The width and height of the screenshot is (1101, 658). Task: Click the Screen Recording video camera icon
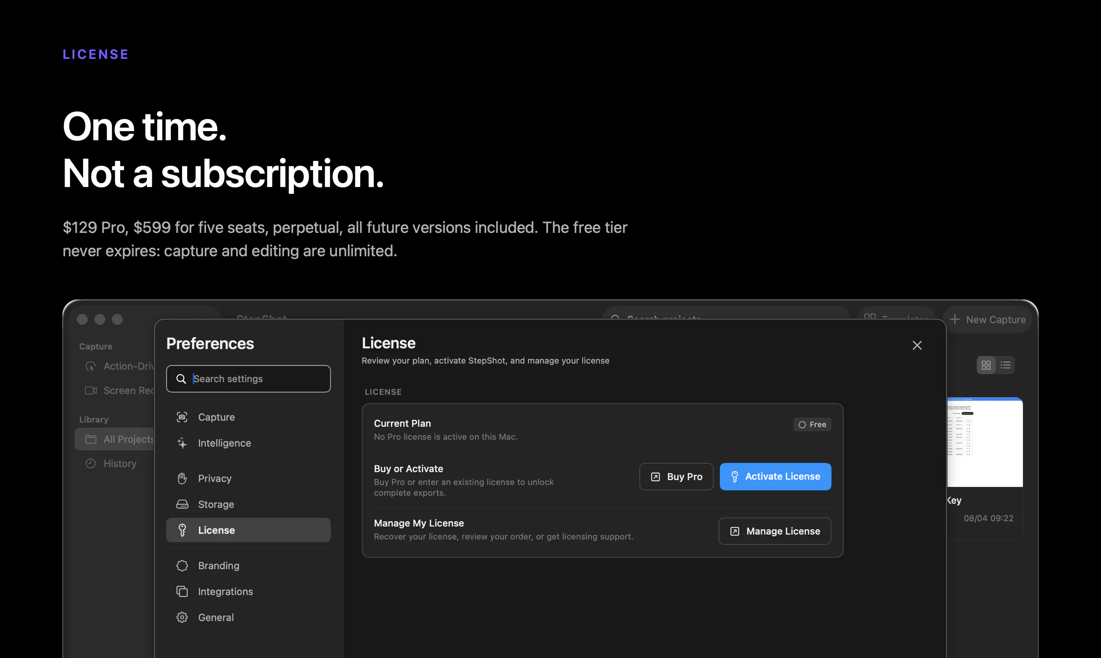[91, 390]
